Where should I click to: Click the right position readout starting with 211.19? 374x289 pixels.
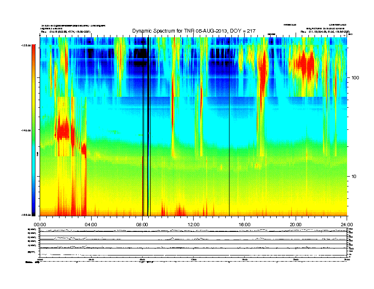coord(329,32)
